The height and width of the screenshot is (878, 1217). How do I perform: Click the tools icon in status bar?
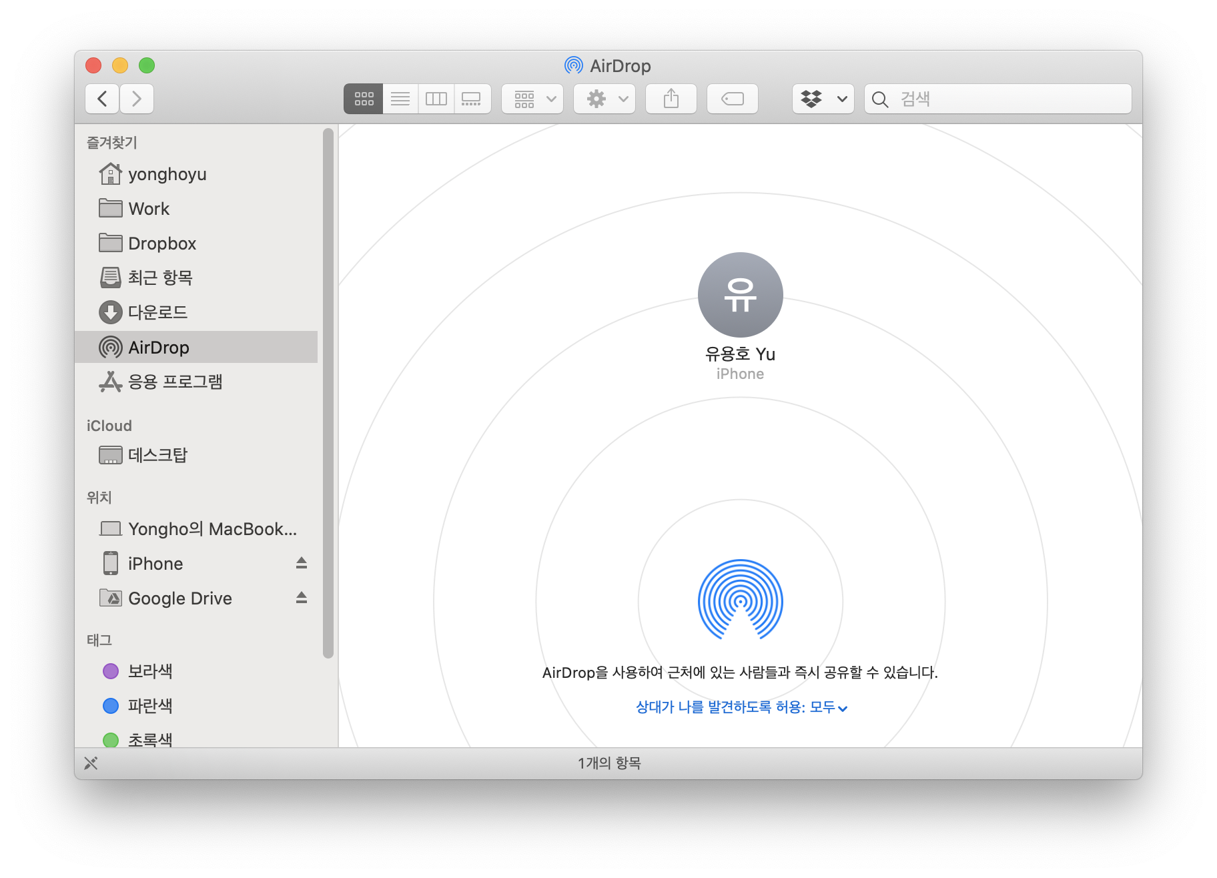coord(91,763)
